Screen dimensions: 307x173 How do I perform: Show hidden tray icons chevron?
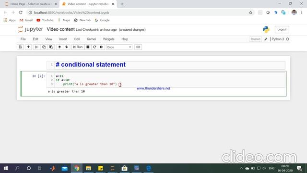[241, 168]
